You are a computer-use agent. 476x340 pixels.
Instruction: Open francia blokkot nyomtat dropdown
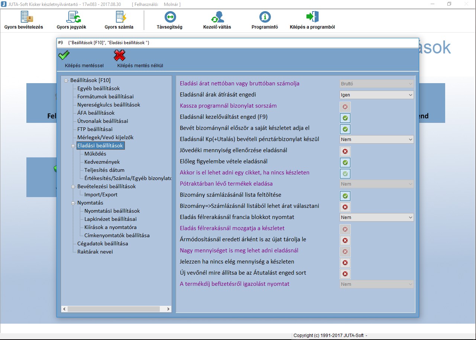[376, 218]
